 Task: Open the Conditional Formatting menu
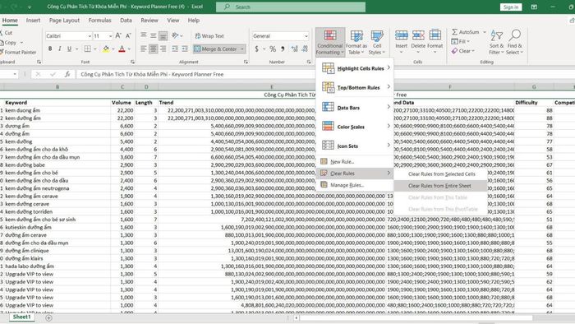(330, 42)
